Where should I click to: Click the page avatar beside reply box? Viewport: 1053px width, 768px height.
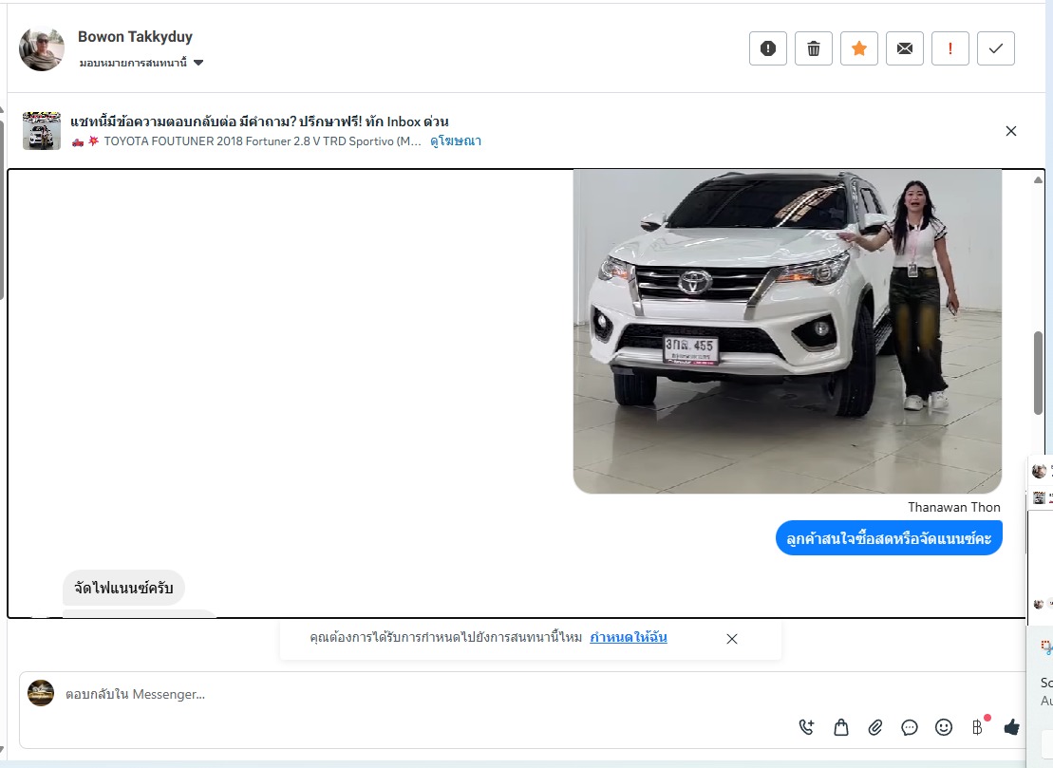[41, 693]
